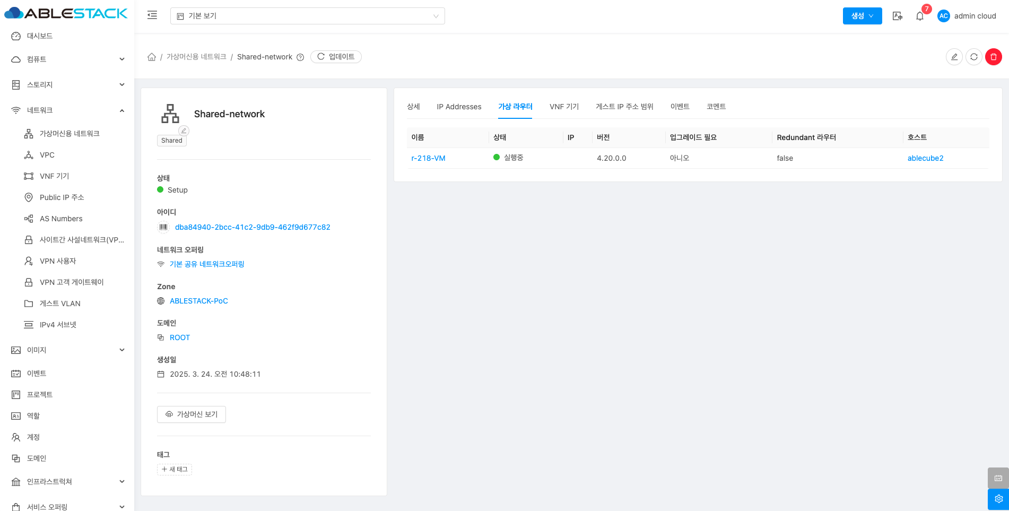Screen dimensions: 1009x511
Task: Collapse the 네트워크 sidebar menu
Action: 67,110
